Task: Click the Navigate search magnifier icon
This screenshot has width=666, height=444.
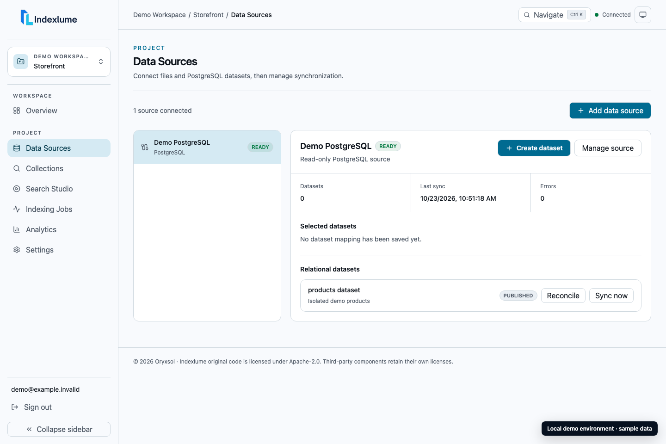Action: tap(527, 15)
